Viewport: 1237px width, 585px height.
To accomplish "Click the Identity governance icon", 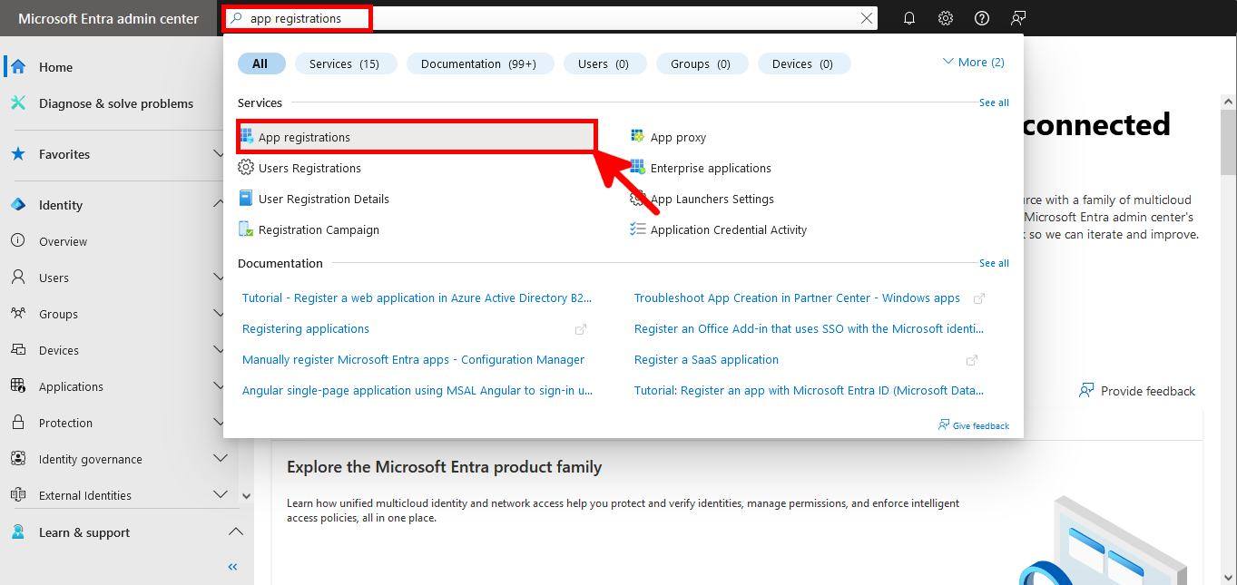I will tap(18, 458).
